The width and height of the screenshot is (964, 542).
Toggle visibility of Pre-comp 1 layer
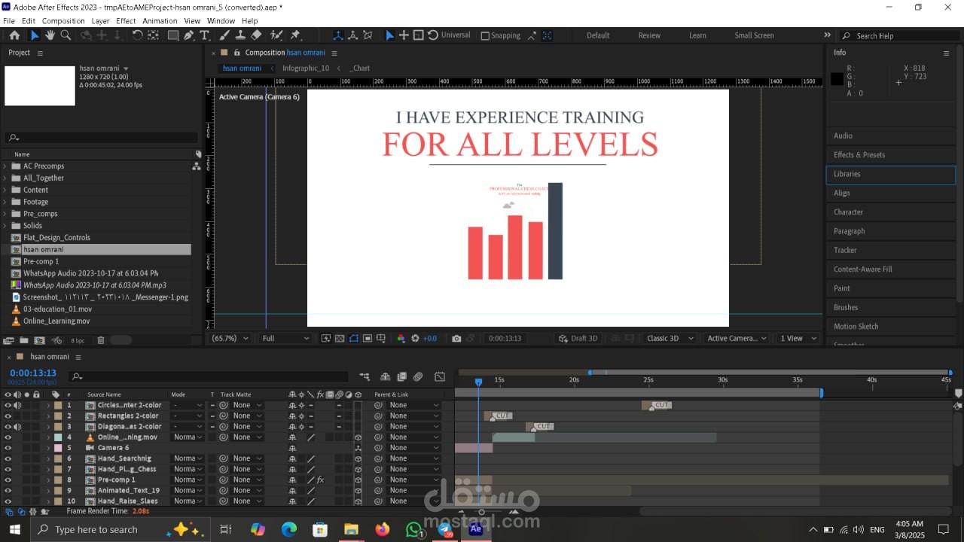[8, 480]
